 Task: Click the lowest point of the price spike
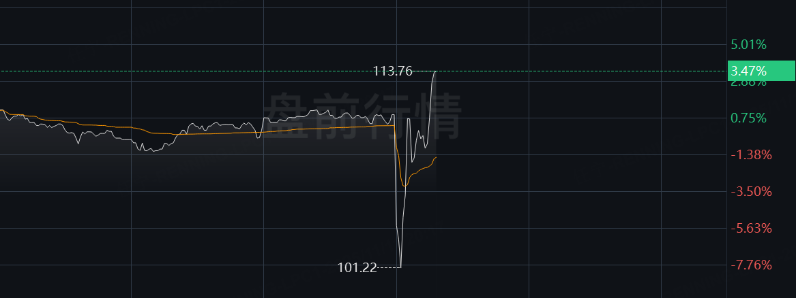(400, 267)
